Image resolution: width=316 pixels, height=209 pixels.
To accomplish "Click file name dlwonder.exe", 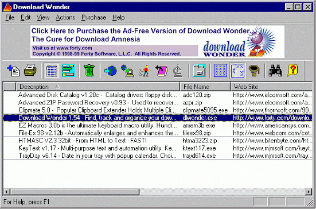I will pyautogui.click(x=200, y=118).
